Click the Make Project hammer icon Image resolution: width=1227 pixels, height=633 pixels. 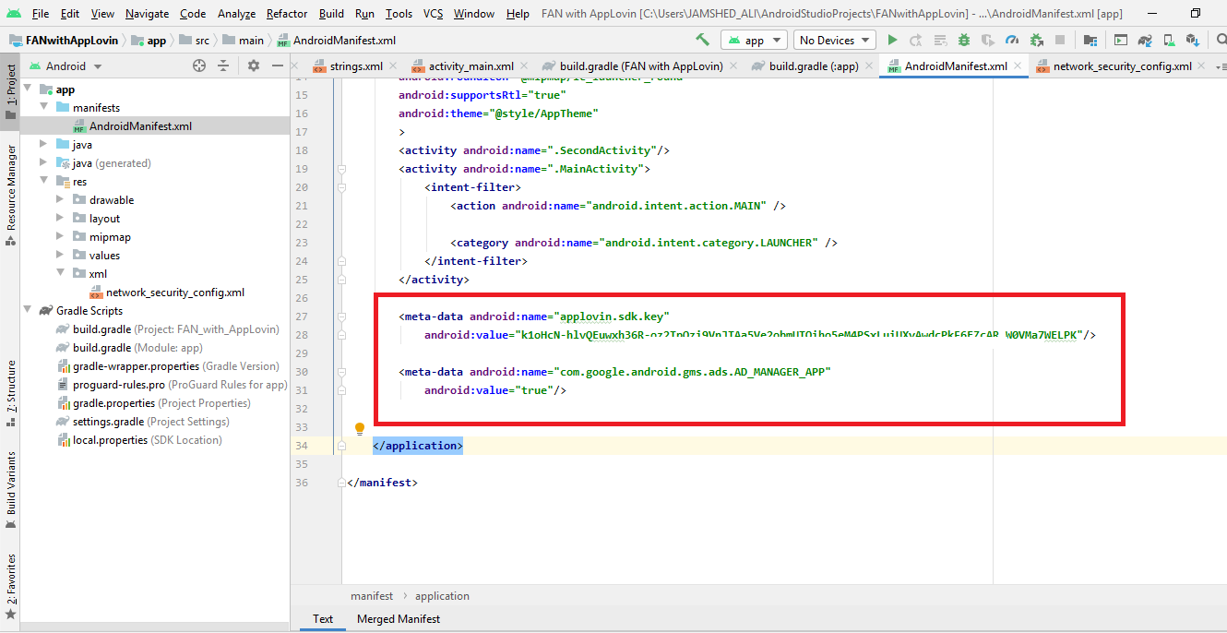point(703,40)
